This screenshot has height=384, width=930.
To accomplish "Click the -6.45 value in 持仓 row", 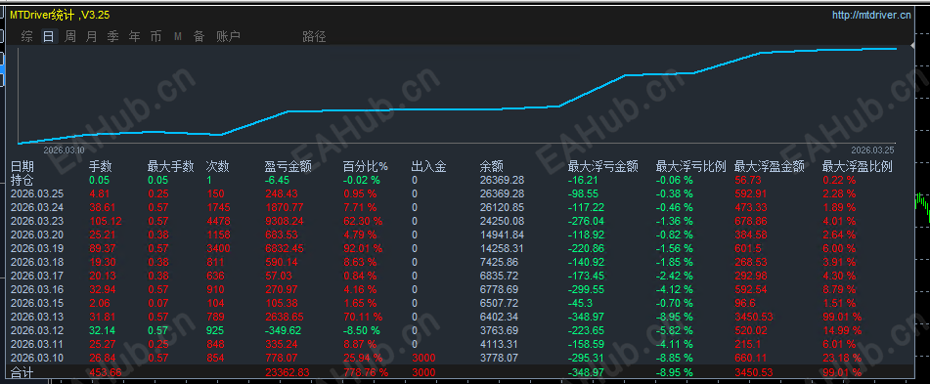I will point(277,180).
